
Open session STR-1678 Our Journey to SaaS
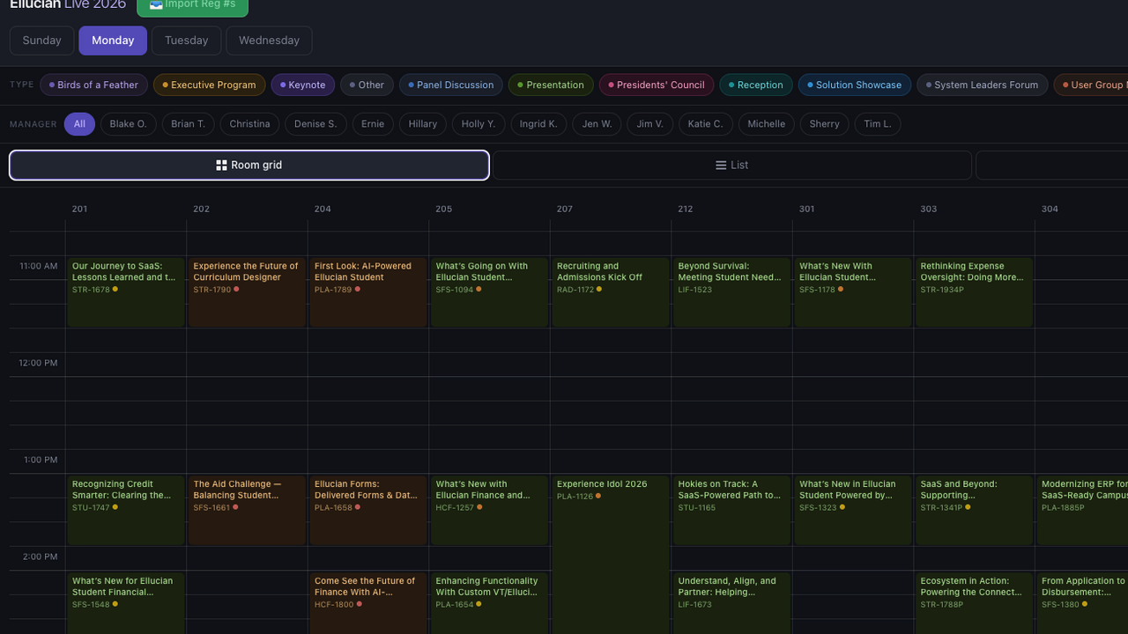[126, 292]
